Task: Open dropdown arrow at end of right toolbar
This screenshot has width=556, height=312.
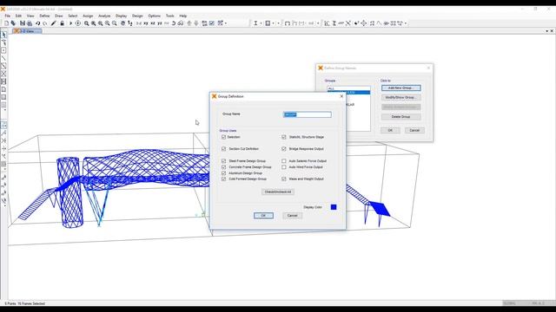Action: tap(406, 23)
